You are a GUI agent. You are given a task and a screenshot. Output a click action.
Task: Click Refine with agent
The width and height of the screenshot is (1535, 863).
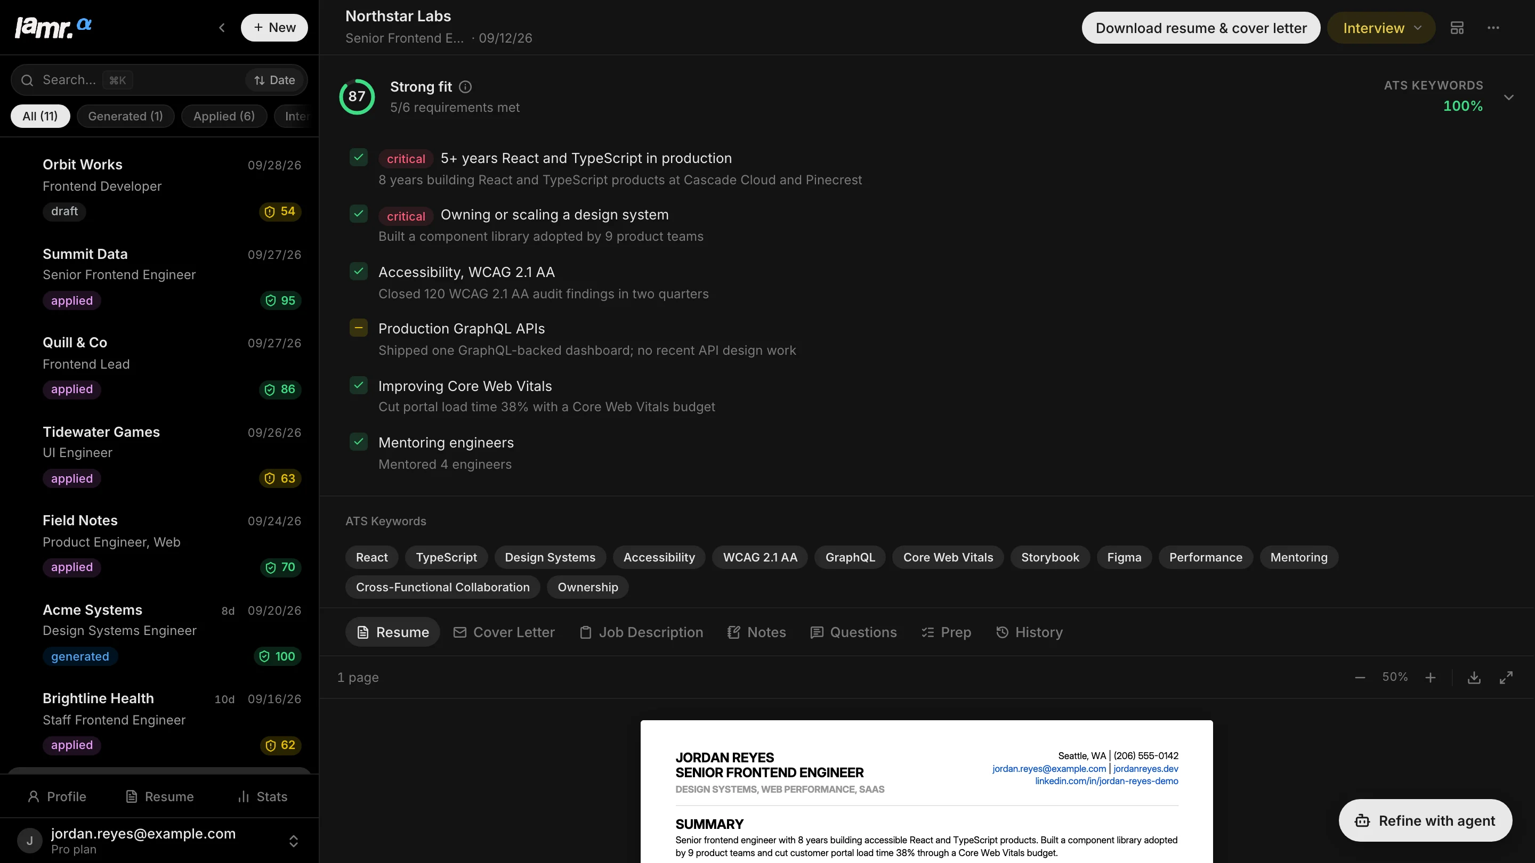1425,821
